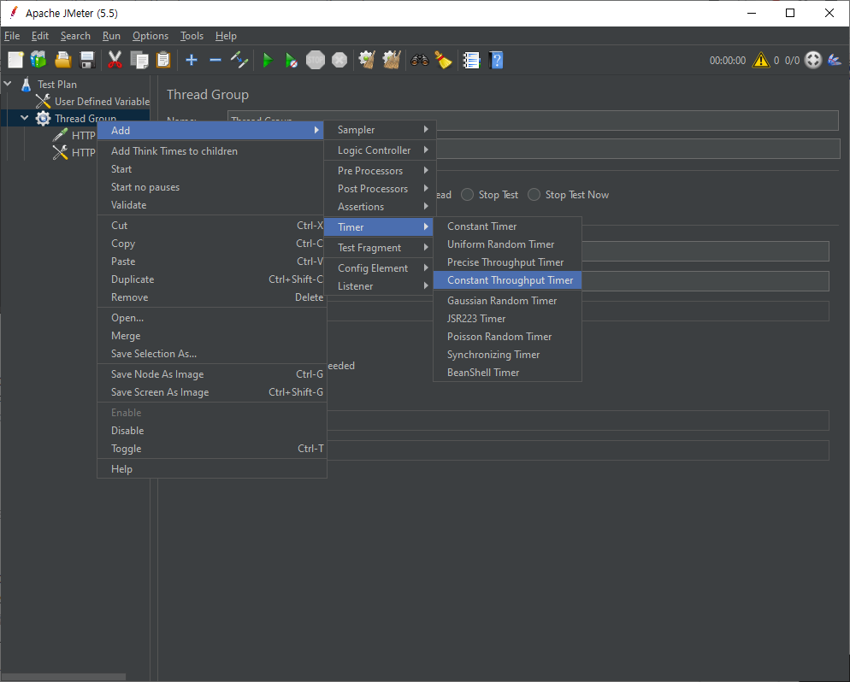Open the Search menu
The height and width of the screenshot is (682, 850).
pos(75,36)
